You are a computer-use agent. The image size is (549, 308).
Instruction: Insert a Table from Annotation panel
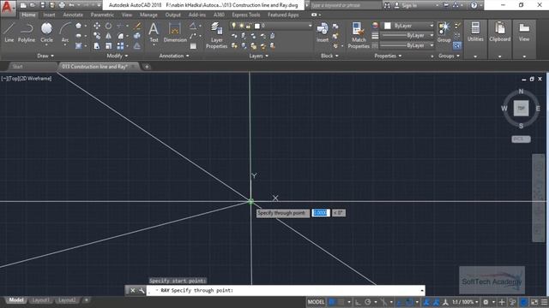pyautogui.click(x=193, y=46)
